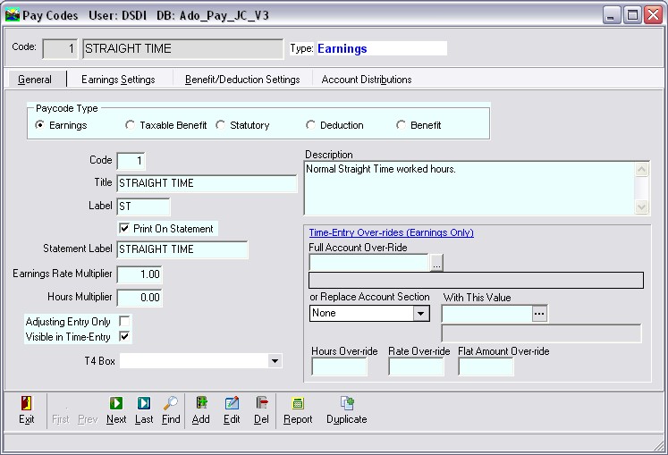Click the Exit door icon
The width and height of the screenshot is (668, 455).
coord(27,403)
